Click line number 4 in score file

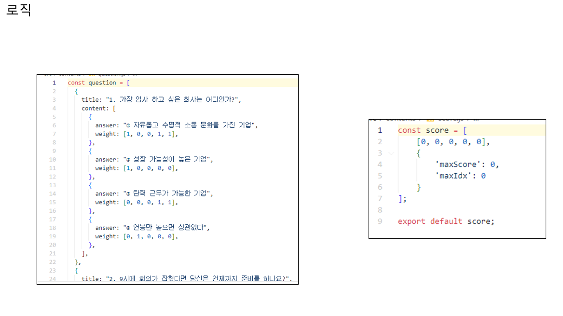380,165
